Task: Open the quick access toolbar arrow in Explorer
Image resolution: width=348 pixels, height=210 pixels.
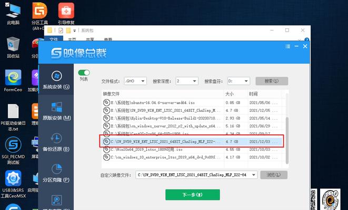Action: 75,30
